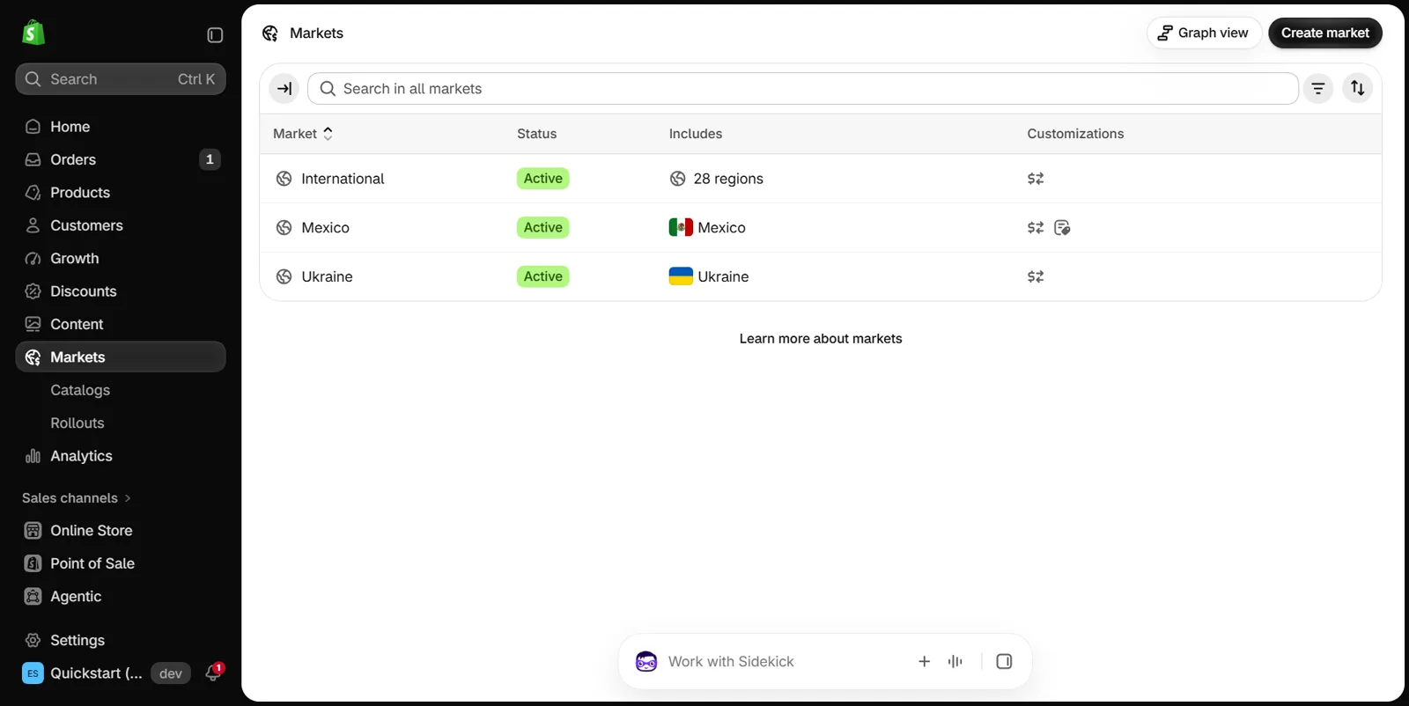Open the Customers section
Viewport: 1409px width, 706px height.
tap(121, 225)
